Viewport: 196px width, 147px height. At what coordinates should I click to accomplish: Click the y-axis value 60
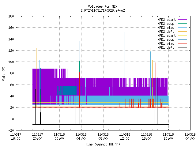click(x=12, y=85)
